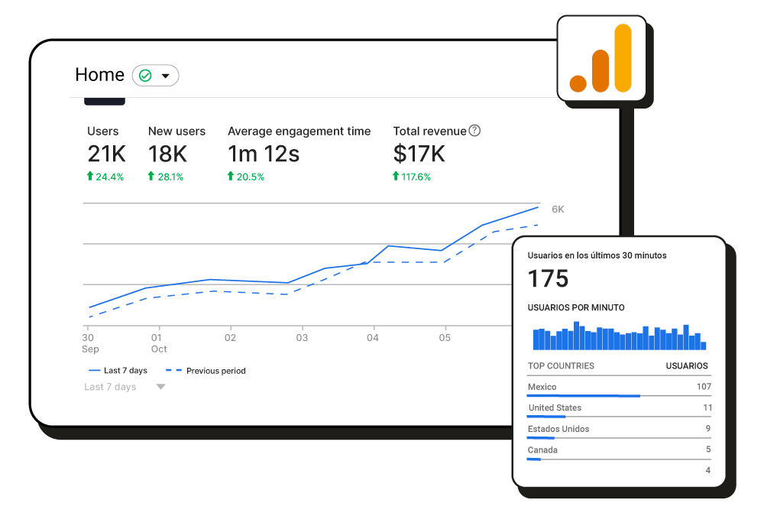Click the Google Analytics logo icon
The height and width of the screenshot is (513, 764).
pyautogui.click(x=601, y=58)
